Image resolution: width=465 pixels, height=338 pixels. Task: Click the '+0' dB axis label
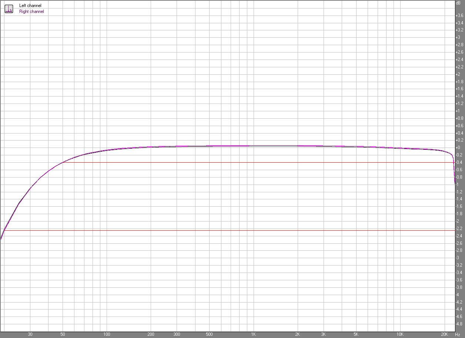click(458, 148)
